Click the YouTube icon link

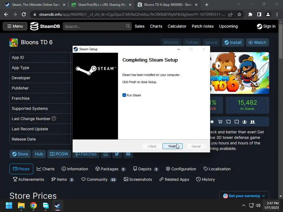tap(128, 154)
